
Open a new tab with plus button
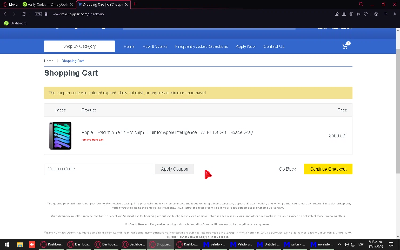pos(135,4)
